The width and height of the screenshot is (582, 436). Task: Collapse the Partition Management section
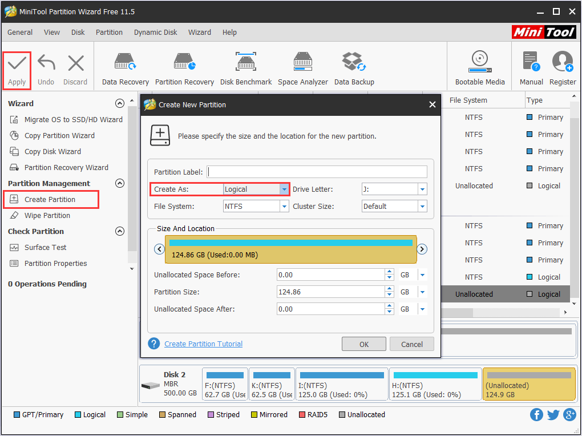tap(119, 183)
